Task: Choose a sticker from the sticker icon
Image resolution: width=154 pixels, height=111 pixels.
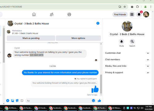Action: click(x=17, y=101)
